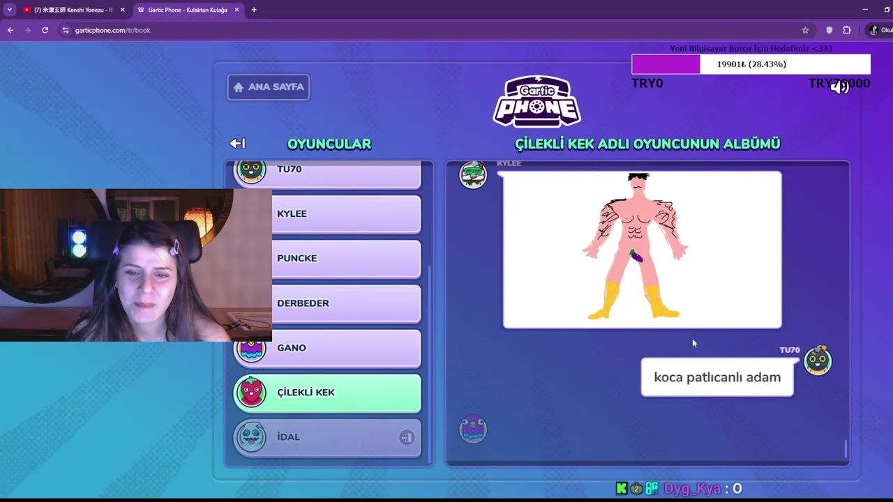Bookmark this page with the star
The image size is (893, 502).
point(805,30)
